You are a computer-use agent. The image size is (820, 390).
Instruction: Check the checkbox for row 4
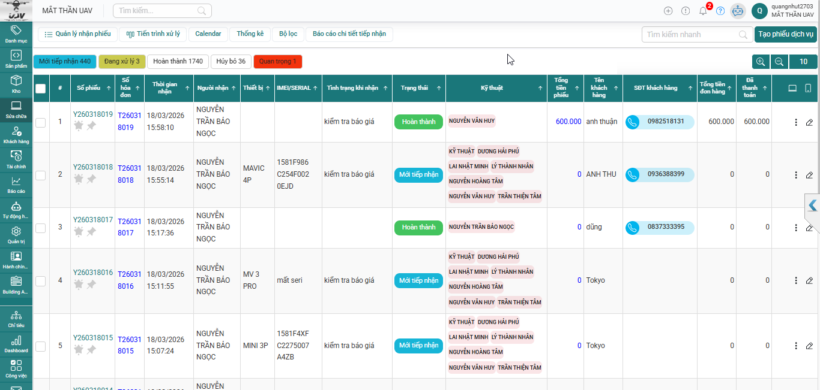click(40, 280)
